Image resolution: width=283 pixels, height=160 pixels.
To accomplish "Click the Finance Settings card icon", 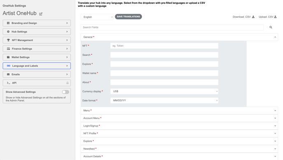I will click(x=8, y=49).
